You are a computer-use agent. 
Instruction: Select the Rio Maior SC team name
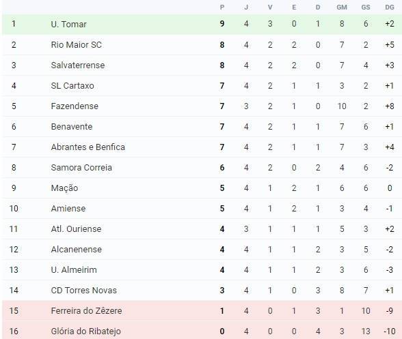click(76, 45)
